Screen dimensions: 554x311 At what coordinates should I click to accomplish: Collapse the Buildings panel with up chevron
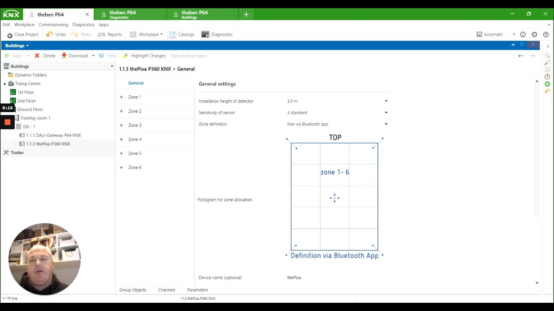[513, 45]
